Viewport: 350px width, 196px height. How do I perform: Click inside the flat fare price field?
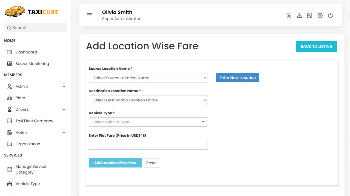click(148, 145)
